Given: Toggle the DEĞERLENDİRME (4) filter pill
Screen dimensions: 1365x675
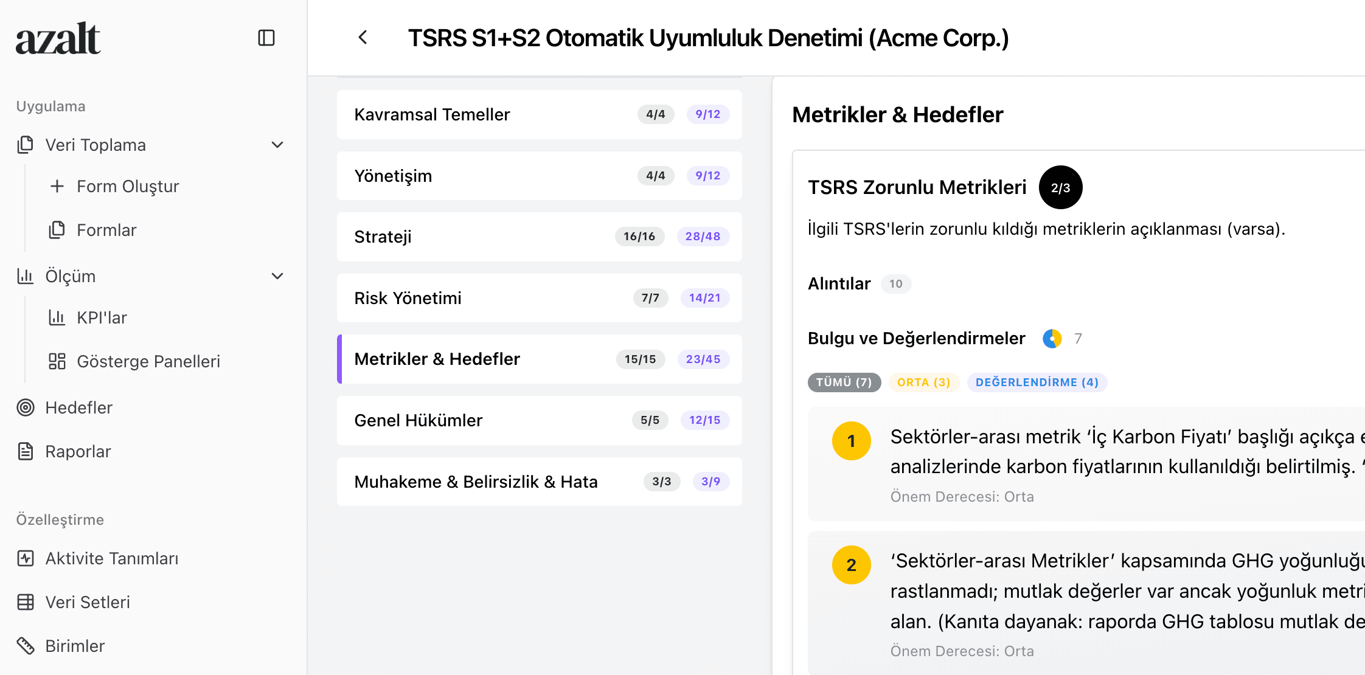Looking at the screenshot, I should click(x=1037, y=382).
